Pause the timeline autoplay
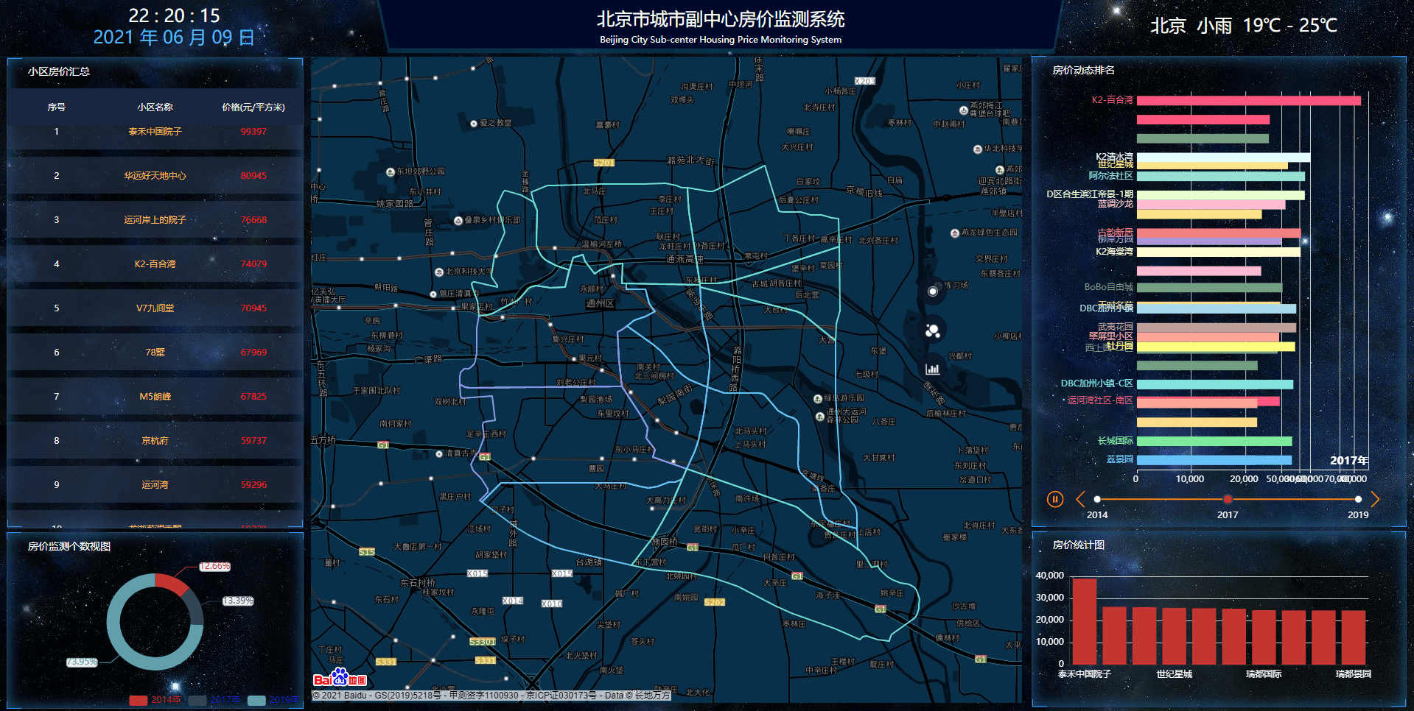Screen dimensions: 1414x711 pos(1054,499)
